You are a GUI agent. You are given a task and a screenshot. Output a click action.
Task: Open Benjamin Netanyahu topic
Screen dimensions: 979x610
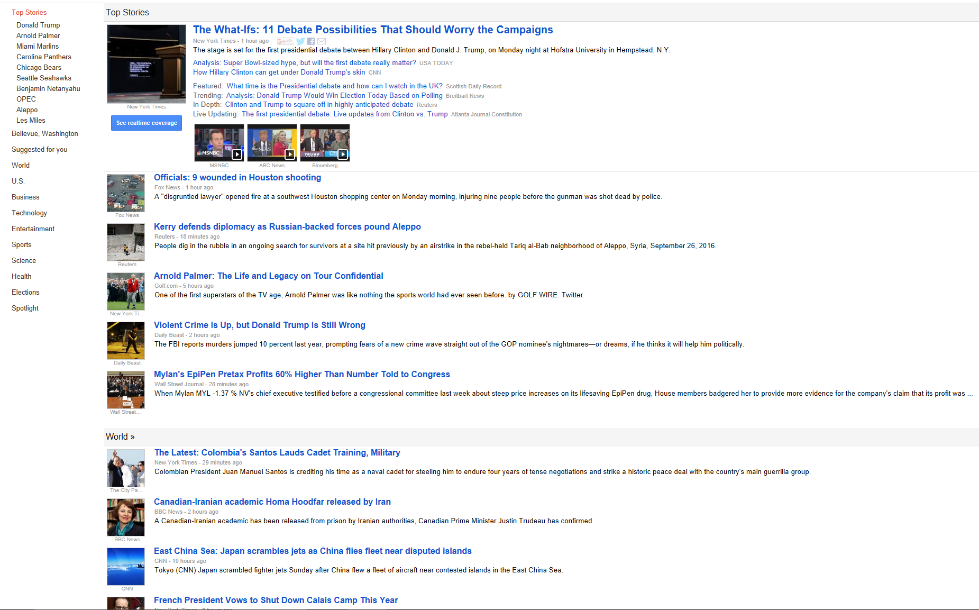click(48, 88)
